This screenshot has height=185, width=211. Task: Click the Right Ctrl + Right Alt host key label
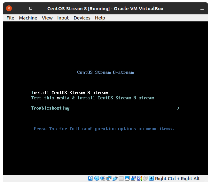[x=177, y=179]
